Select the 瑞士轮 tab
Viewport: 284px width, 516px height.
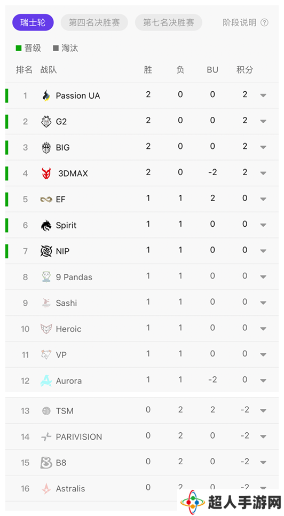(x=33, y=22)
